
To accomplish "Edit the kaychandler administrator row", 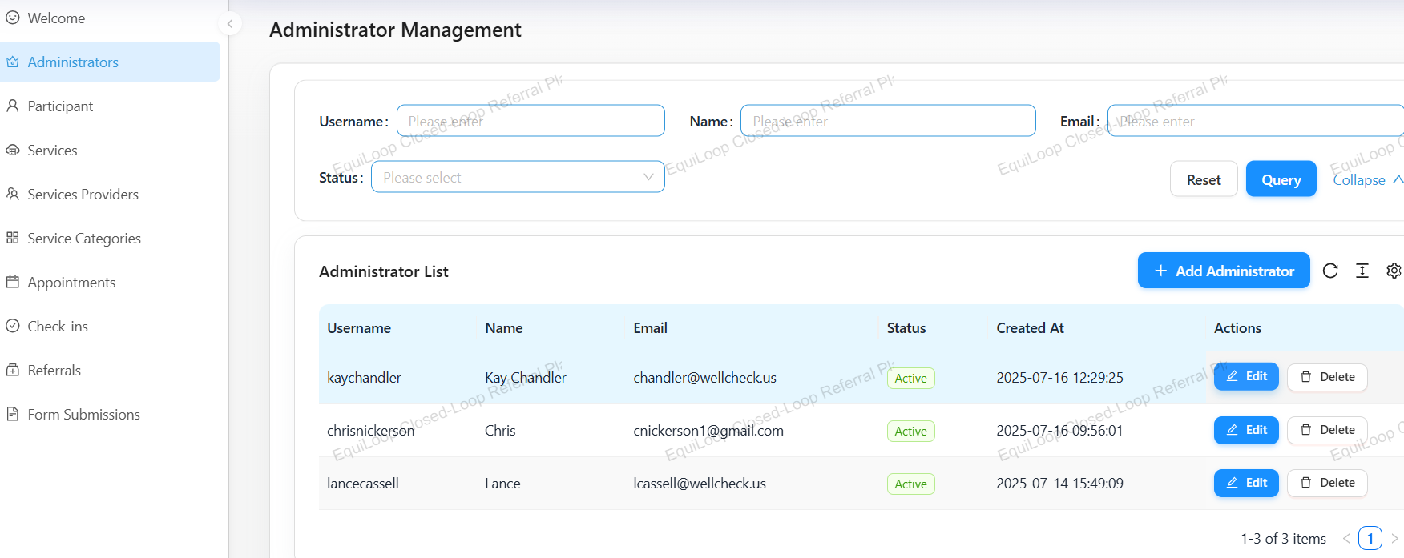I will tap(1246, 377).
